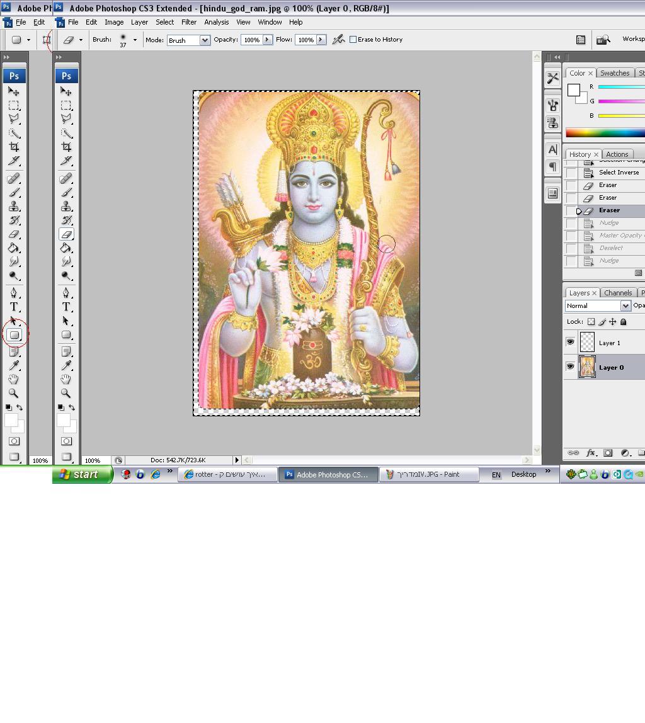
Task: Open the Character panel from the dock
Action: tap(552, 150)
